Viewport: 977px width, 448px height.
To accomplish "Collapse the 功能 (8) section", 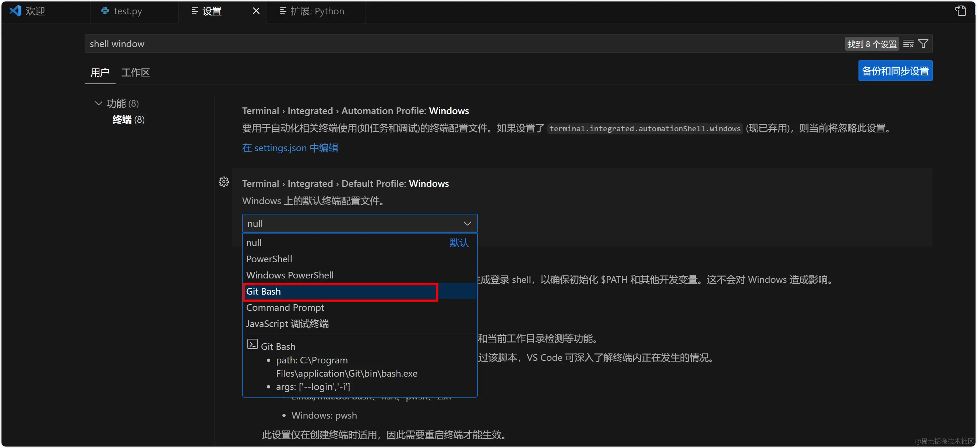I will (x=98, y=103).
